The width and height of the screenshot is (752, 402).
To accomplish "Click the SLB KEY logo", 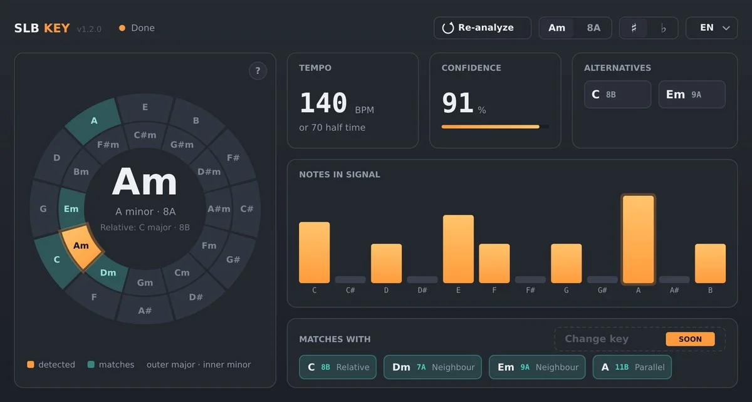I will coord(42,28).
